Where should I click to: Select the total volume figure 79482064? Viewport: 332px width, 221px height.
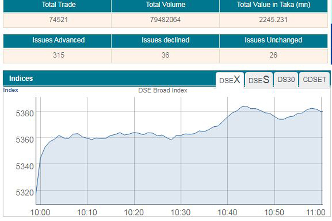[165, 20]
